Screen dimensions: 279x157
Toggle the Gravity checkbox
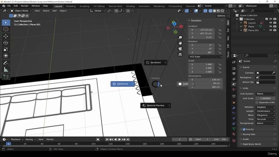(244, 130)
